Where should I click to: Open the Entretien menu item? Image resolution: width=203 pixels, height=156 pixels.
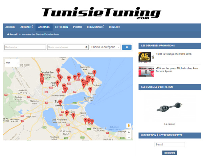62,27
